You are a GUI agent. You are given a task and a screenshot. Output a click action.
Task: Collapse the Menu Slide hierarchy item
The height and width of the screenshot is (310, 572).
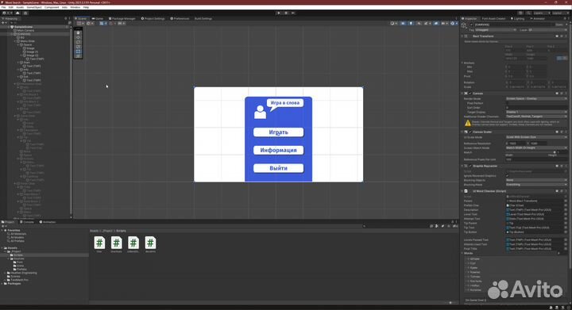coord(15,41)
